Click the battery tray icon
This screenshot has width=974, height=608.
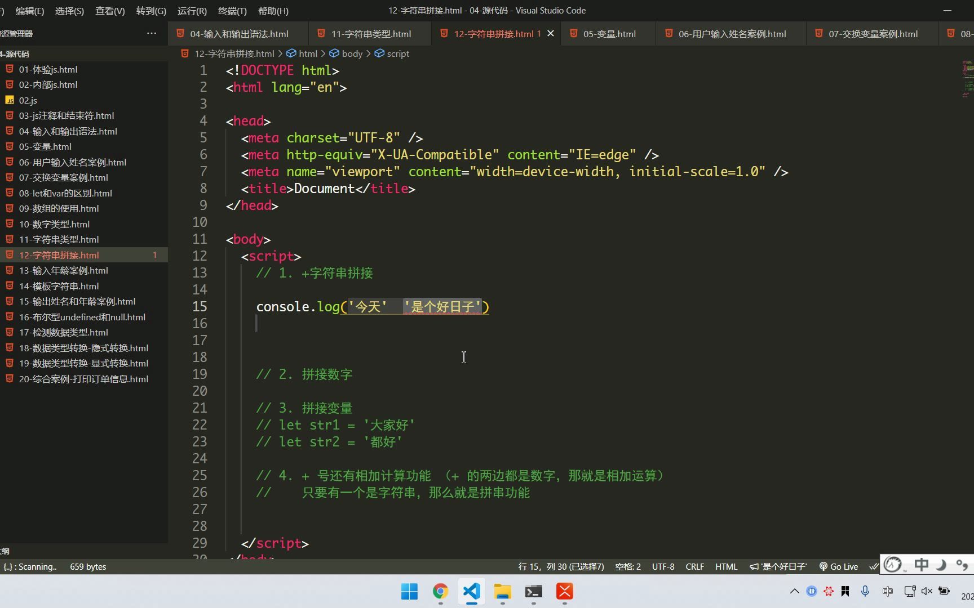click(944, 592)
